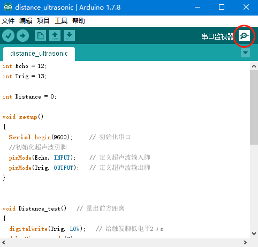Image resolution: width=258 pixels, height=247 pixels.
Task: Click the Arduino logo in title bar
Action: pyautogui.click(x=8, y=8)
